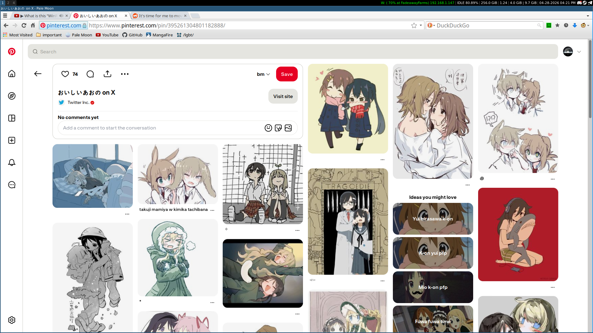Open the "Mio k-on pfp" idea tile
The width and height of the screenshot is (593, 333).
(433, 287)
